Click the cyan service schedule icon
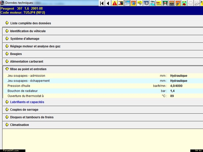The height and width of the screenshot is (152, 203). click(x=153, y=3)
